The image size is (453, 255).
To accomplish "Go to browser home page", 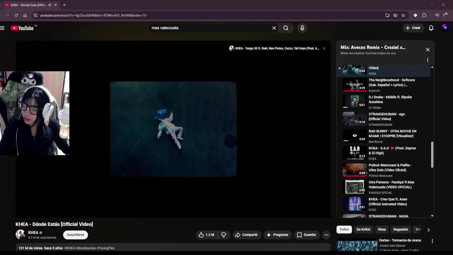I will 25,15.
